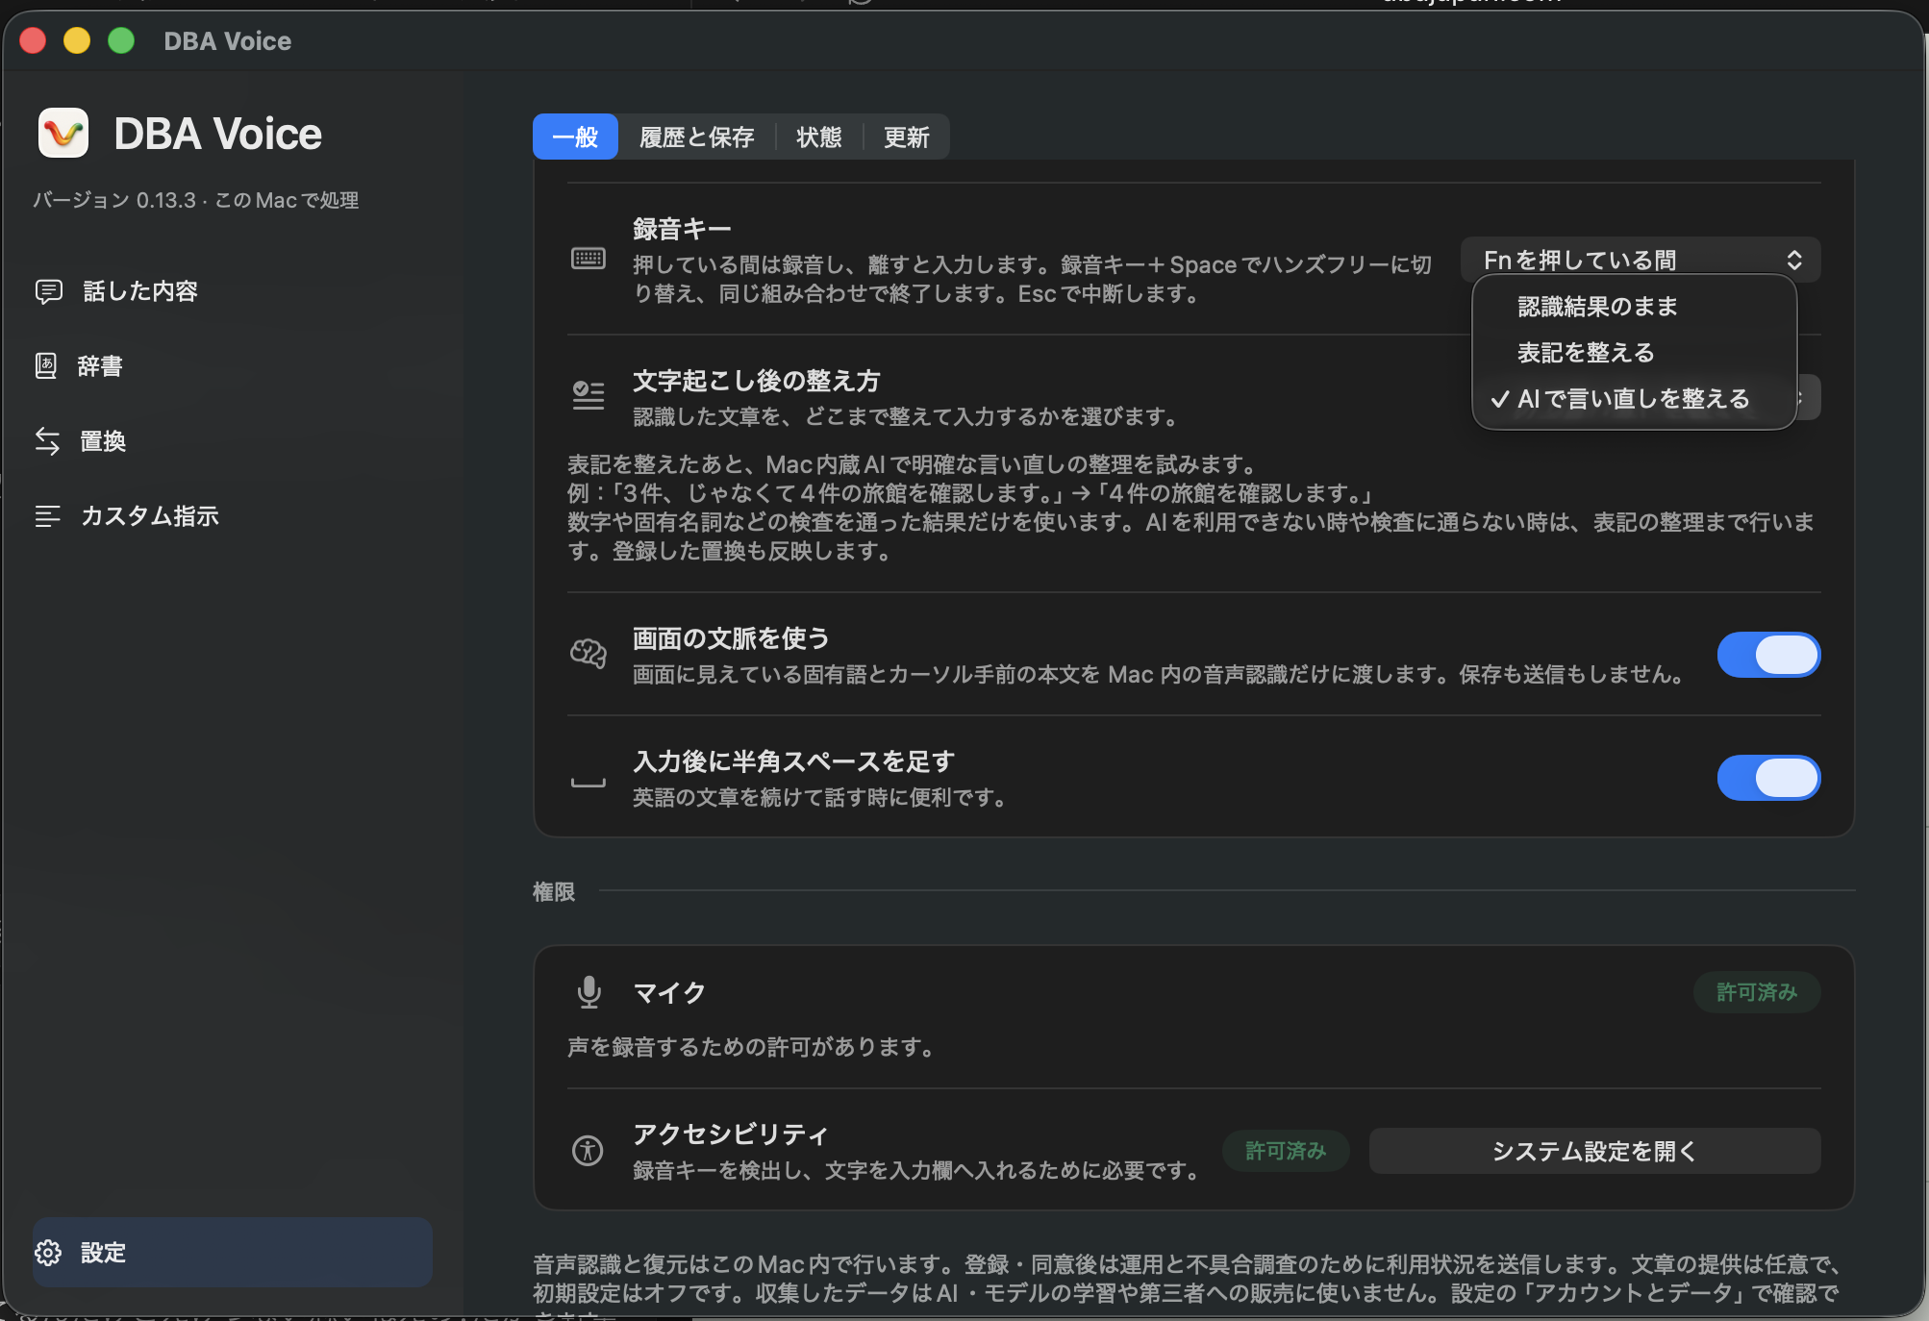Switch to the 一般 tab

tap(575, 137)
